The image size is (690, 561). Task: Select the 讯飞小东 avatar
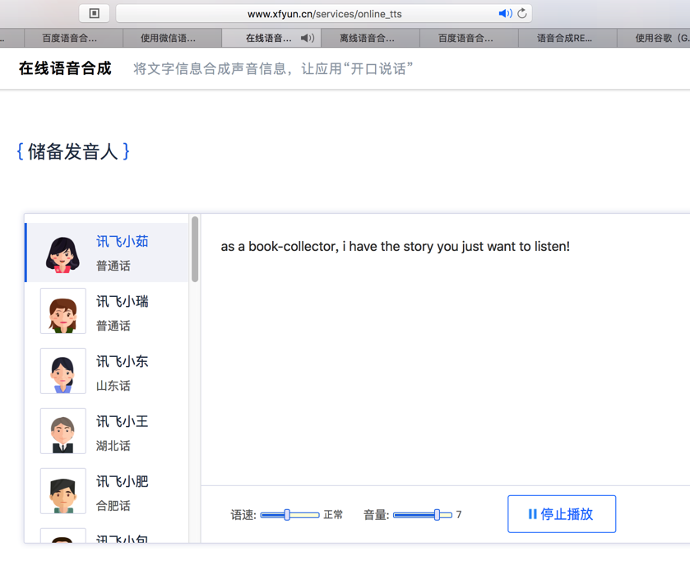63,371
